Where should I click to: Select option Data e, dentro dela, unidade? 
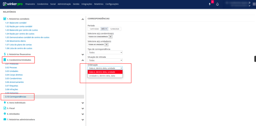[x=105, y=72]
